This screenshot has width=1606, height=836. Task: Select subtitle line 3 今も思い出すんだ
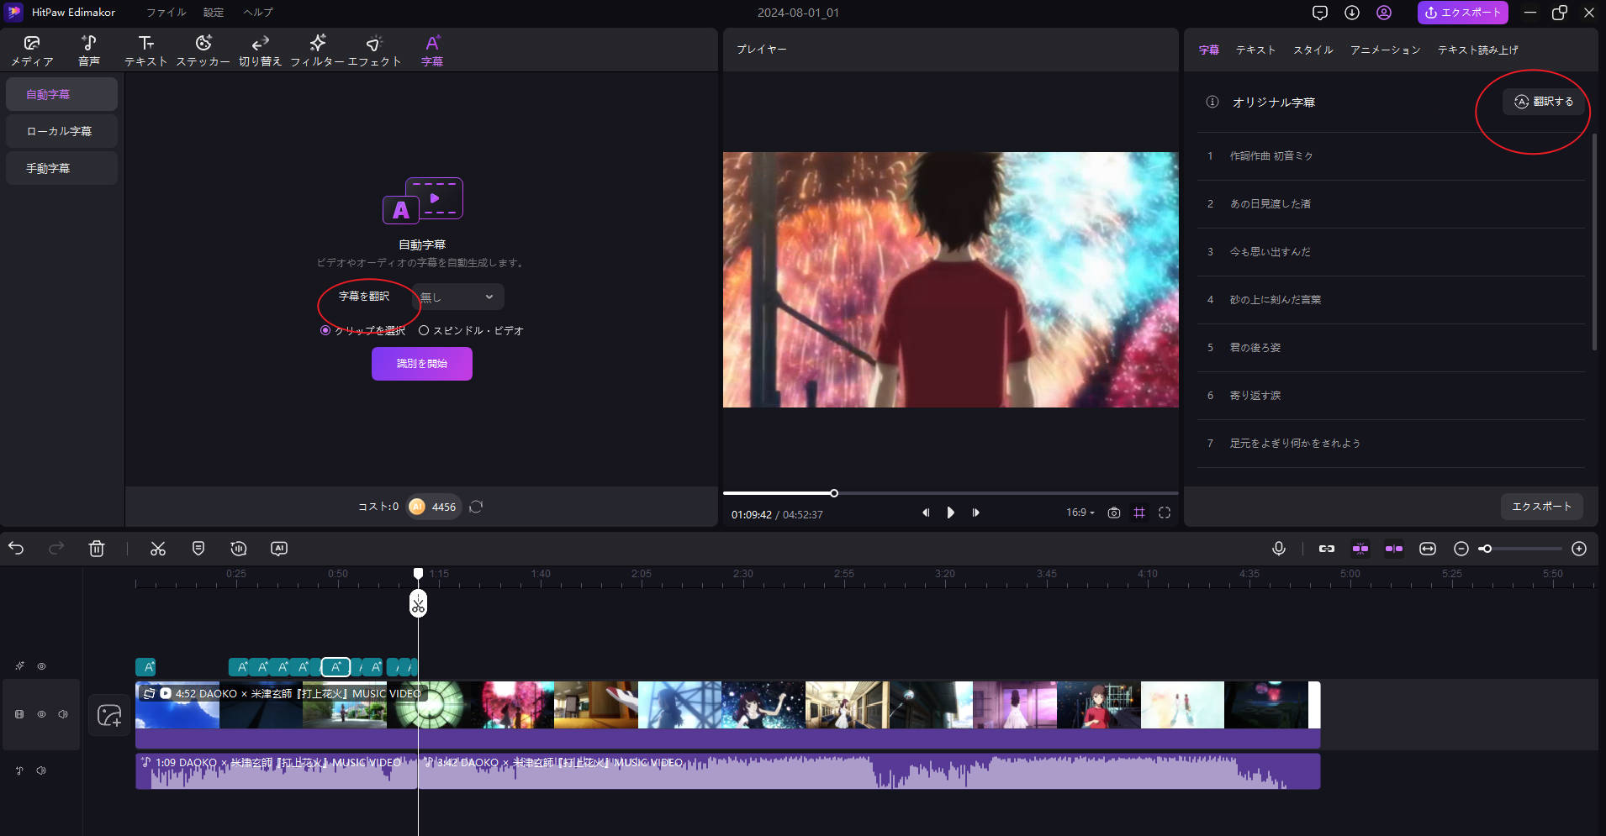pos(1270,252)
